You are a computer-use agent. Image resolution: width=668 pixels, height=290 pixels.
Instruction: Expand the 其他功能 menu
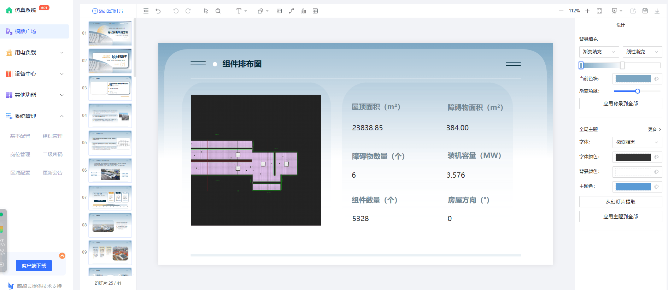click(34, 95)
